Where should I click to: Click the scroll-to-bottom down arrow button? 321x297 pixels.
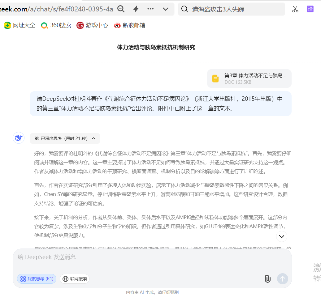281,236
